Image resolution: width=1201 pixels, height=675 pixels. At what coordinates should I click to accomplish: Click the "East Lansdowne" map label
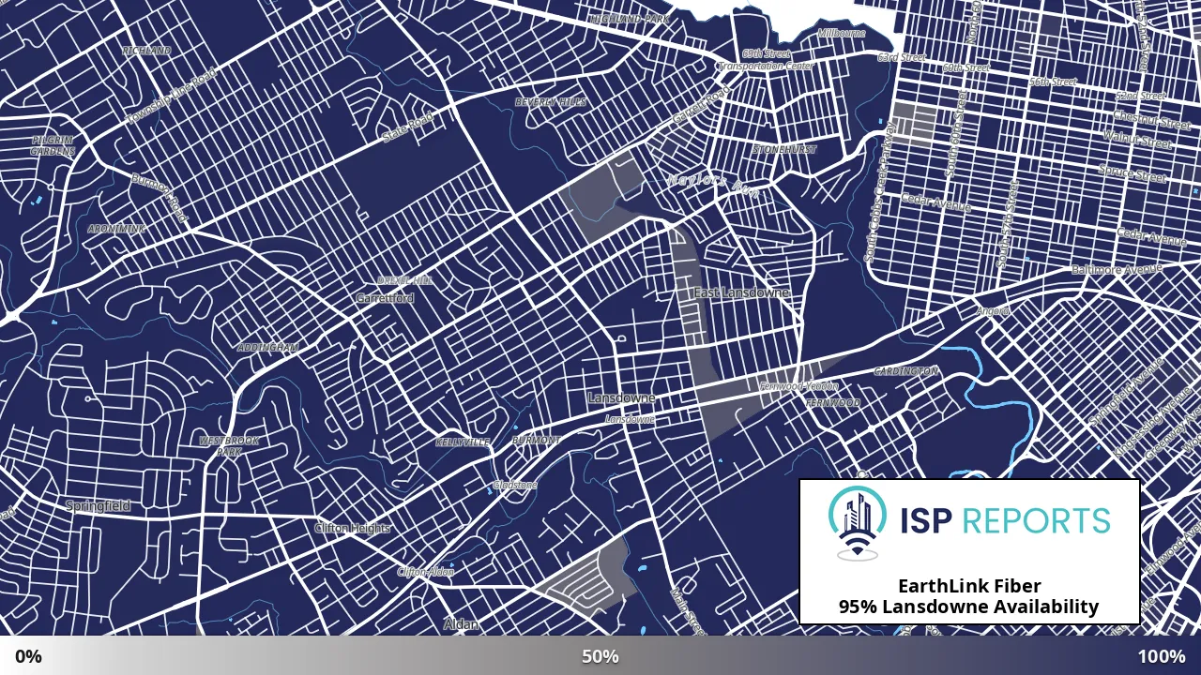(x=741, y=293)
